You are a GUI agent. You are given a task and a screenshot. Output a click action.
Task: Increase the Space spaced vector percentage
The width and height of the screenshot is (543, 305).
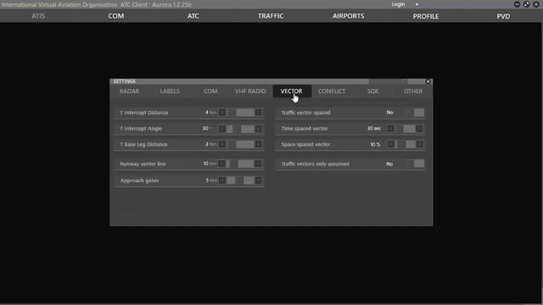(419, 144)
